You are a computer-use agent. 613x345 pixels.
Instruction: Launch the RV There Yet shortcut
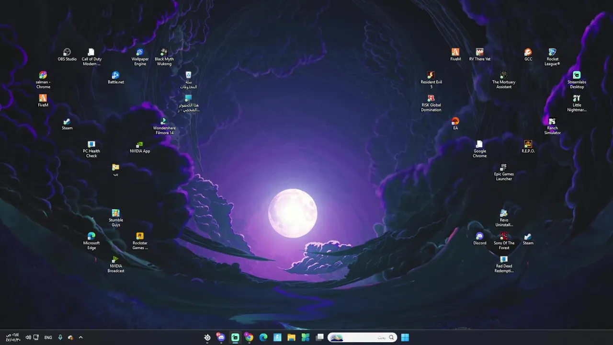(x=479, y=55)
